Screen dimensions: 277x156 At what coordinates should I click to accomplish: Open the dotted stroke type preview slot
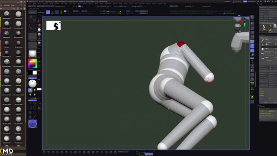[32, 27]
